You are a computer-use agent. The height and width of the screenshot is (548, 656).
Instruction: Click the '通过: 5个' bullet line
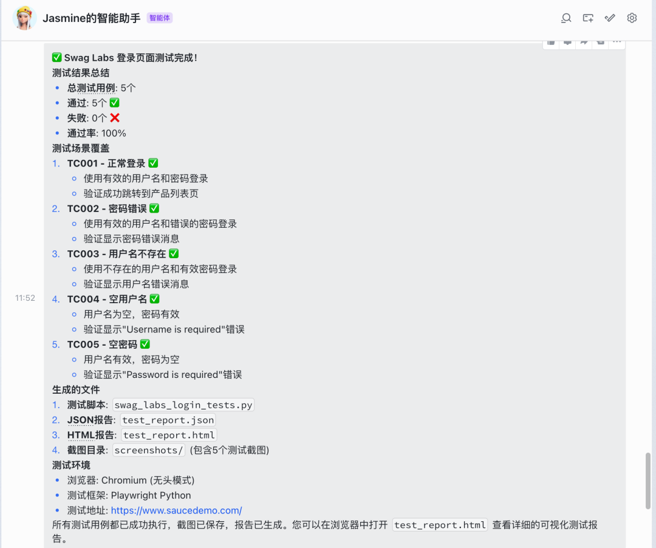click(x=94, y=103)
